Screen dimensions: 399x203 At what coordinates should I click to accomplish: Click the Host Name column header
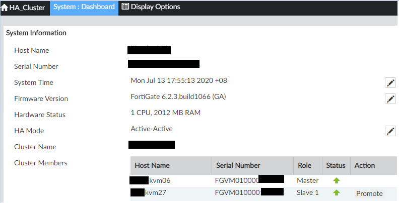pos(152,165)
